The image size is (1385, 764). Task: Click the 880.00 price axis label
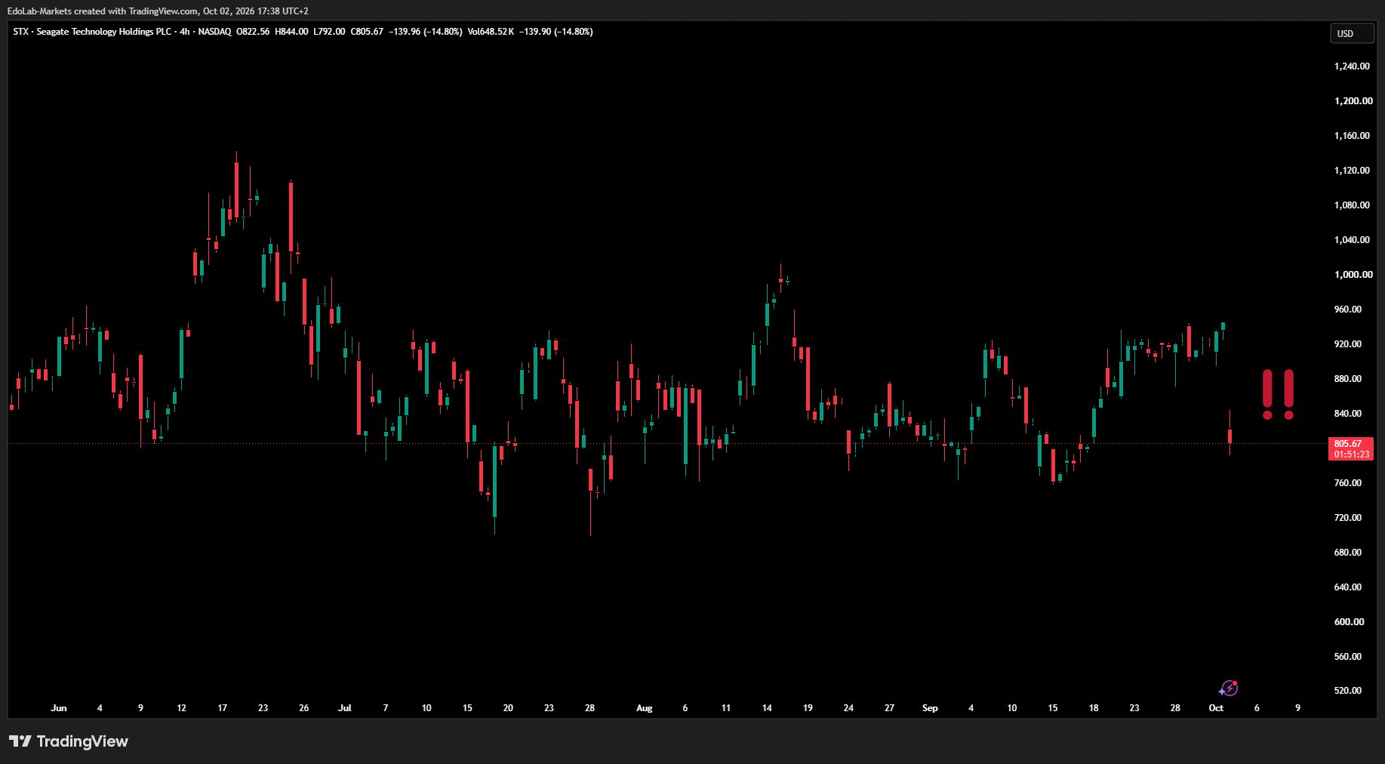tap(1348, 379)
